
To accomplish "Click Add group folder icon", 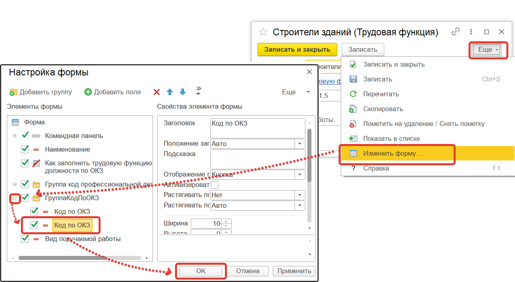I will pos(14,92).
